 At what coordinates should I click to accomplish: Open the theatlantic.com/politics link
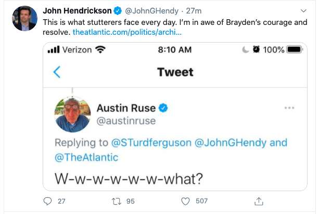(127, 32)
